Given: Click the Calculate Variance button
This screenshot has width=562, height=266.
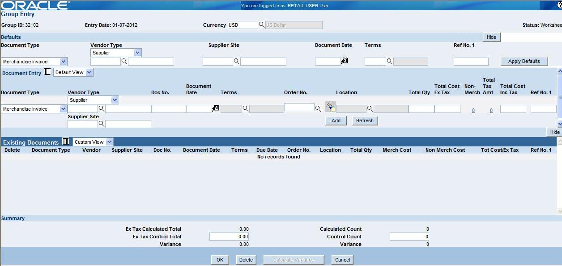Looking at the screenshot, I should point(294,260).
